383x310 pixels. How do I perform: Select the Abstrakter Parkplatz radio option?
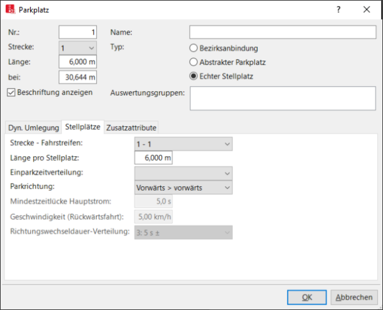(x=194, y=63)
